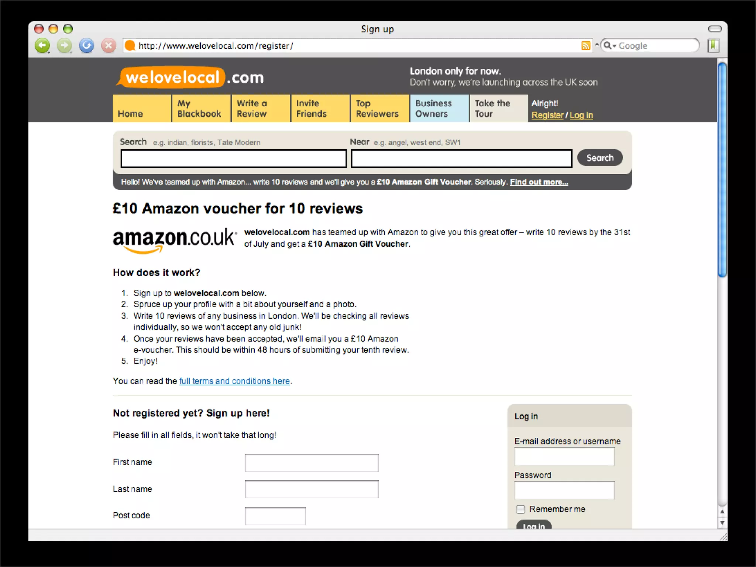Image resolution: width=756 pixels, height=567 pixels.
Task: Click the blue vertical scrollbar thumb
Action: pos(722,170)
